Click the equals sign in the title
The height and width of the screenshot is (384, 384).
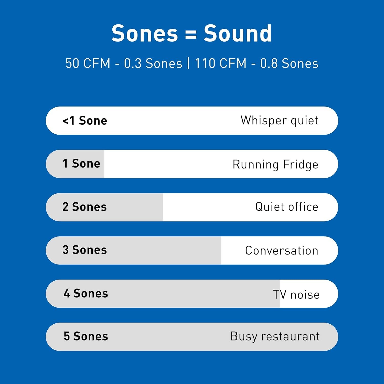tap(191, 34)
